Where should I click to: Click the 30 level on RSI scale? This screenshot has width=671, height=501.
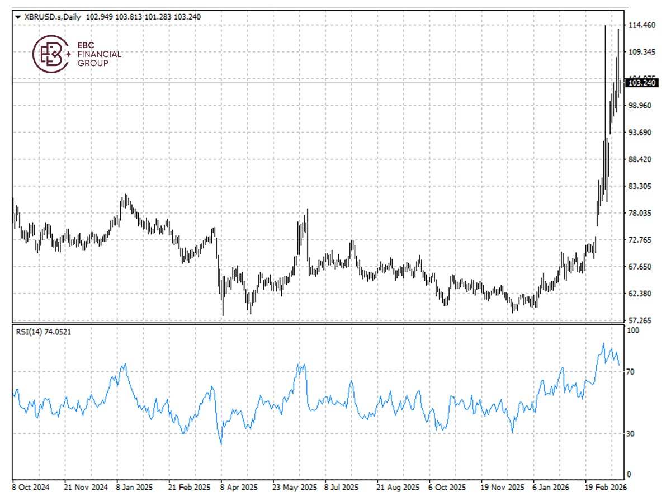630,433
